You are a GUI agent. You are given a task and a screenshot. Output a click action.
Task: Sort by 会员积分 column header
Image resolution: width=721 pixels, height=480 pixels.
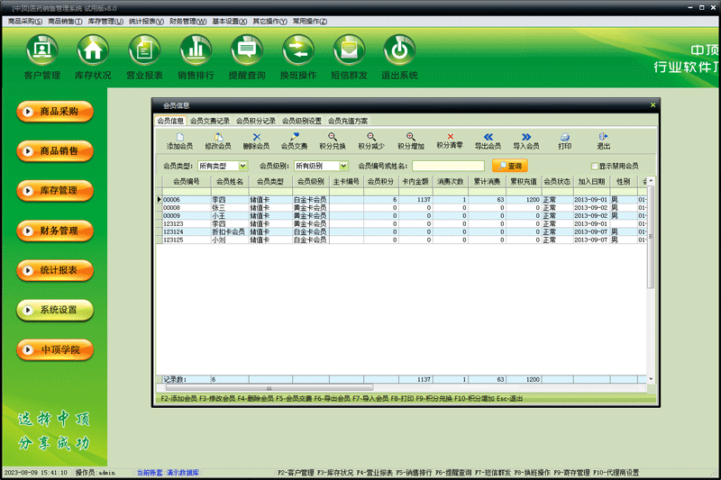[x=380, y=181]
